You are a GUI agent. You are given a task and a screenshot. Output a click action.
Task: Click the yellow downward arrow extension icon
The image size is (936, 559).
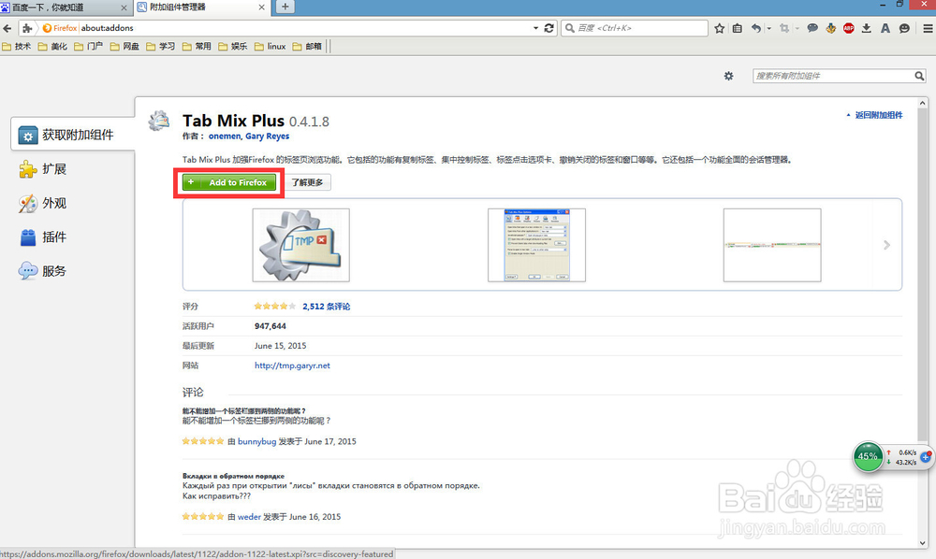[830, 28]
